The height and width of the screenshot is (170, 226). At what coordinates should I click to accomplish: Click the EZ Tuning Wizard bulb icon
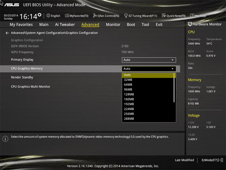pos(126,16)
